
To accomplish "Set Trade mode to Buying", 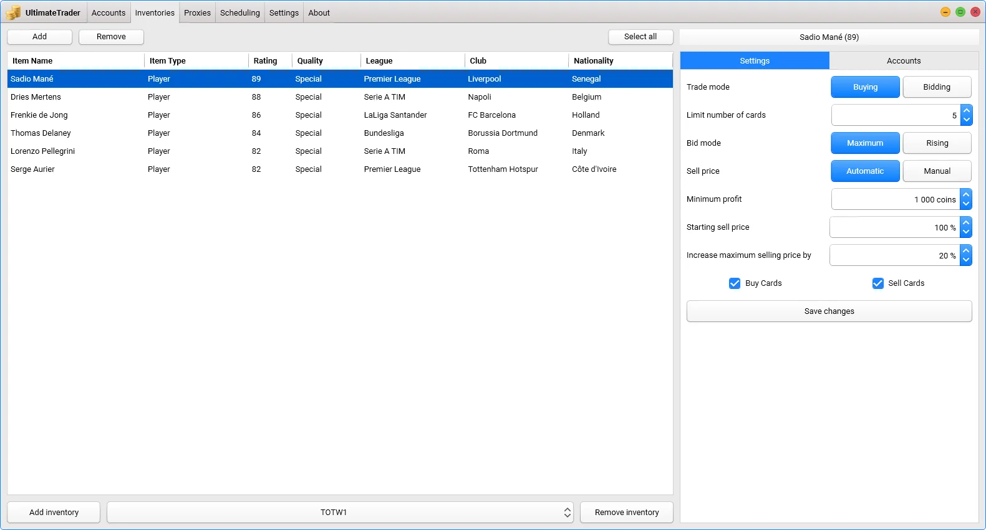I will coord(865,87).
